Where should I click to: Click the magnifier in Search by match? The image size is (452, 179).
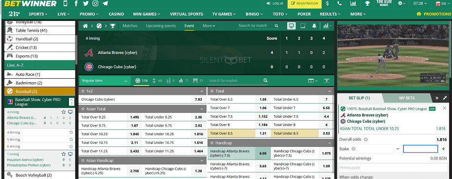pos(277,26)
